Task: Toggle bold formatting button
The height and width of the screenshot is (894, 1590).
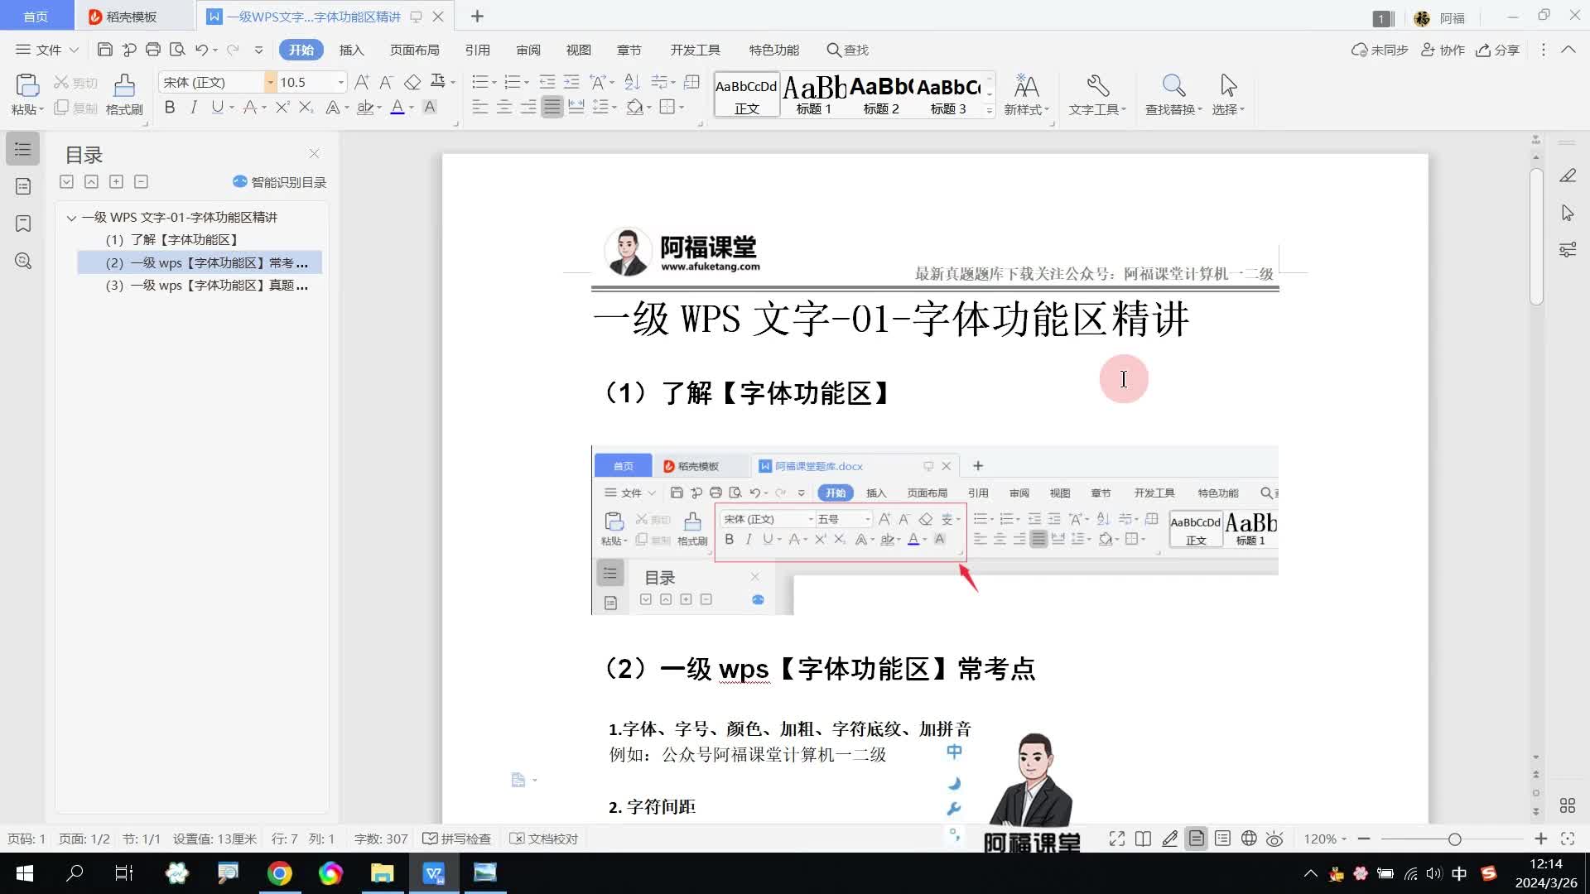Action: tap(170, 107)
